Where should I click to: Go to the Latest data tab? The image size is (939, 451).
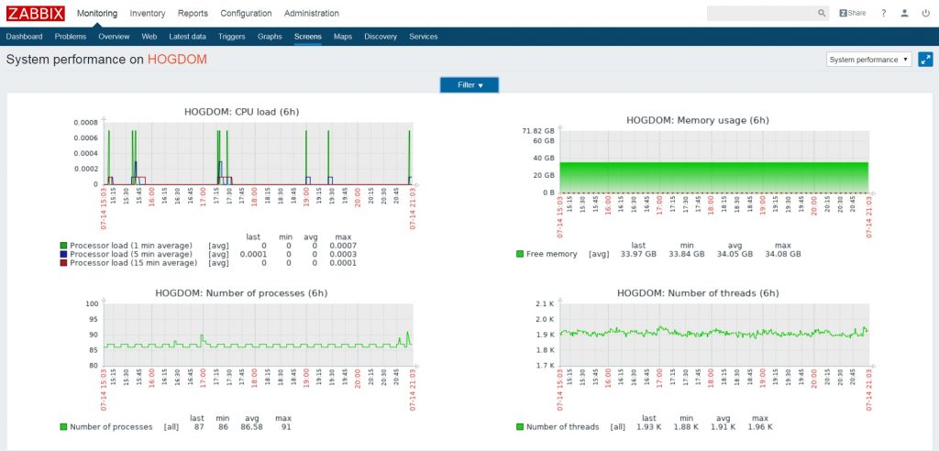(187, 37)
